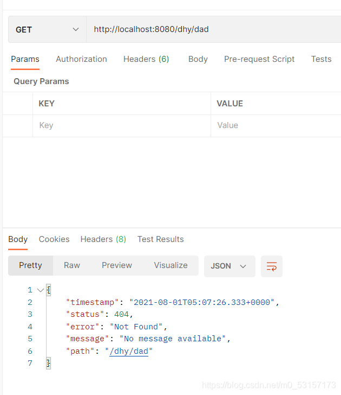Select the request Body tab
The width and height of the screenshot is (341, 395).
click(x=198, y=59)
